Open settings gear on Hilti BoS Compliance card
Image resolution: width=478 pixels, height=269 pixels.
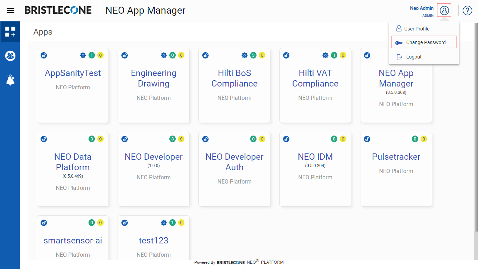coord(245,55)
